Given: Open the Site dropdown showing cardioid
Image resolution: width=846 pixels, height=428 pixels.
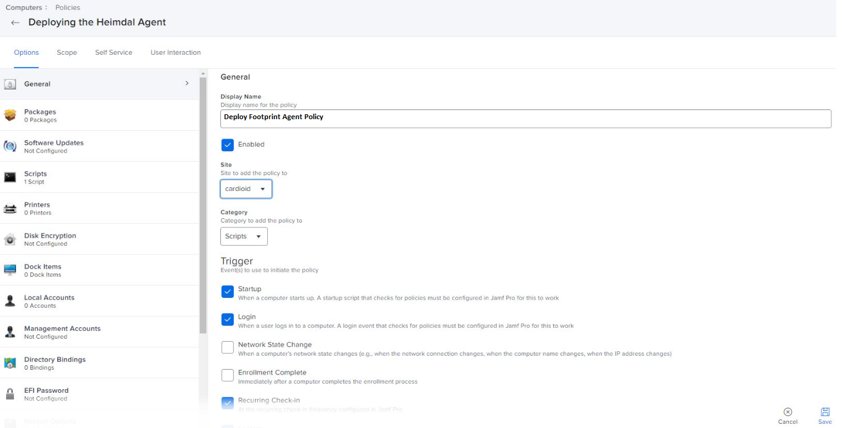Looking at the screenshot, I should [246, 189].
